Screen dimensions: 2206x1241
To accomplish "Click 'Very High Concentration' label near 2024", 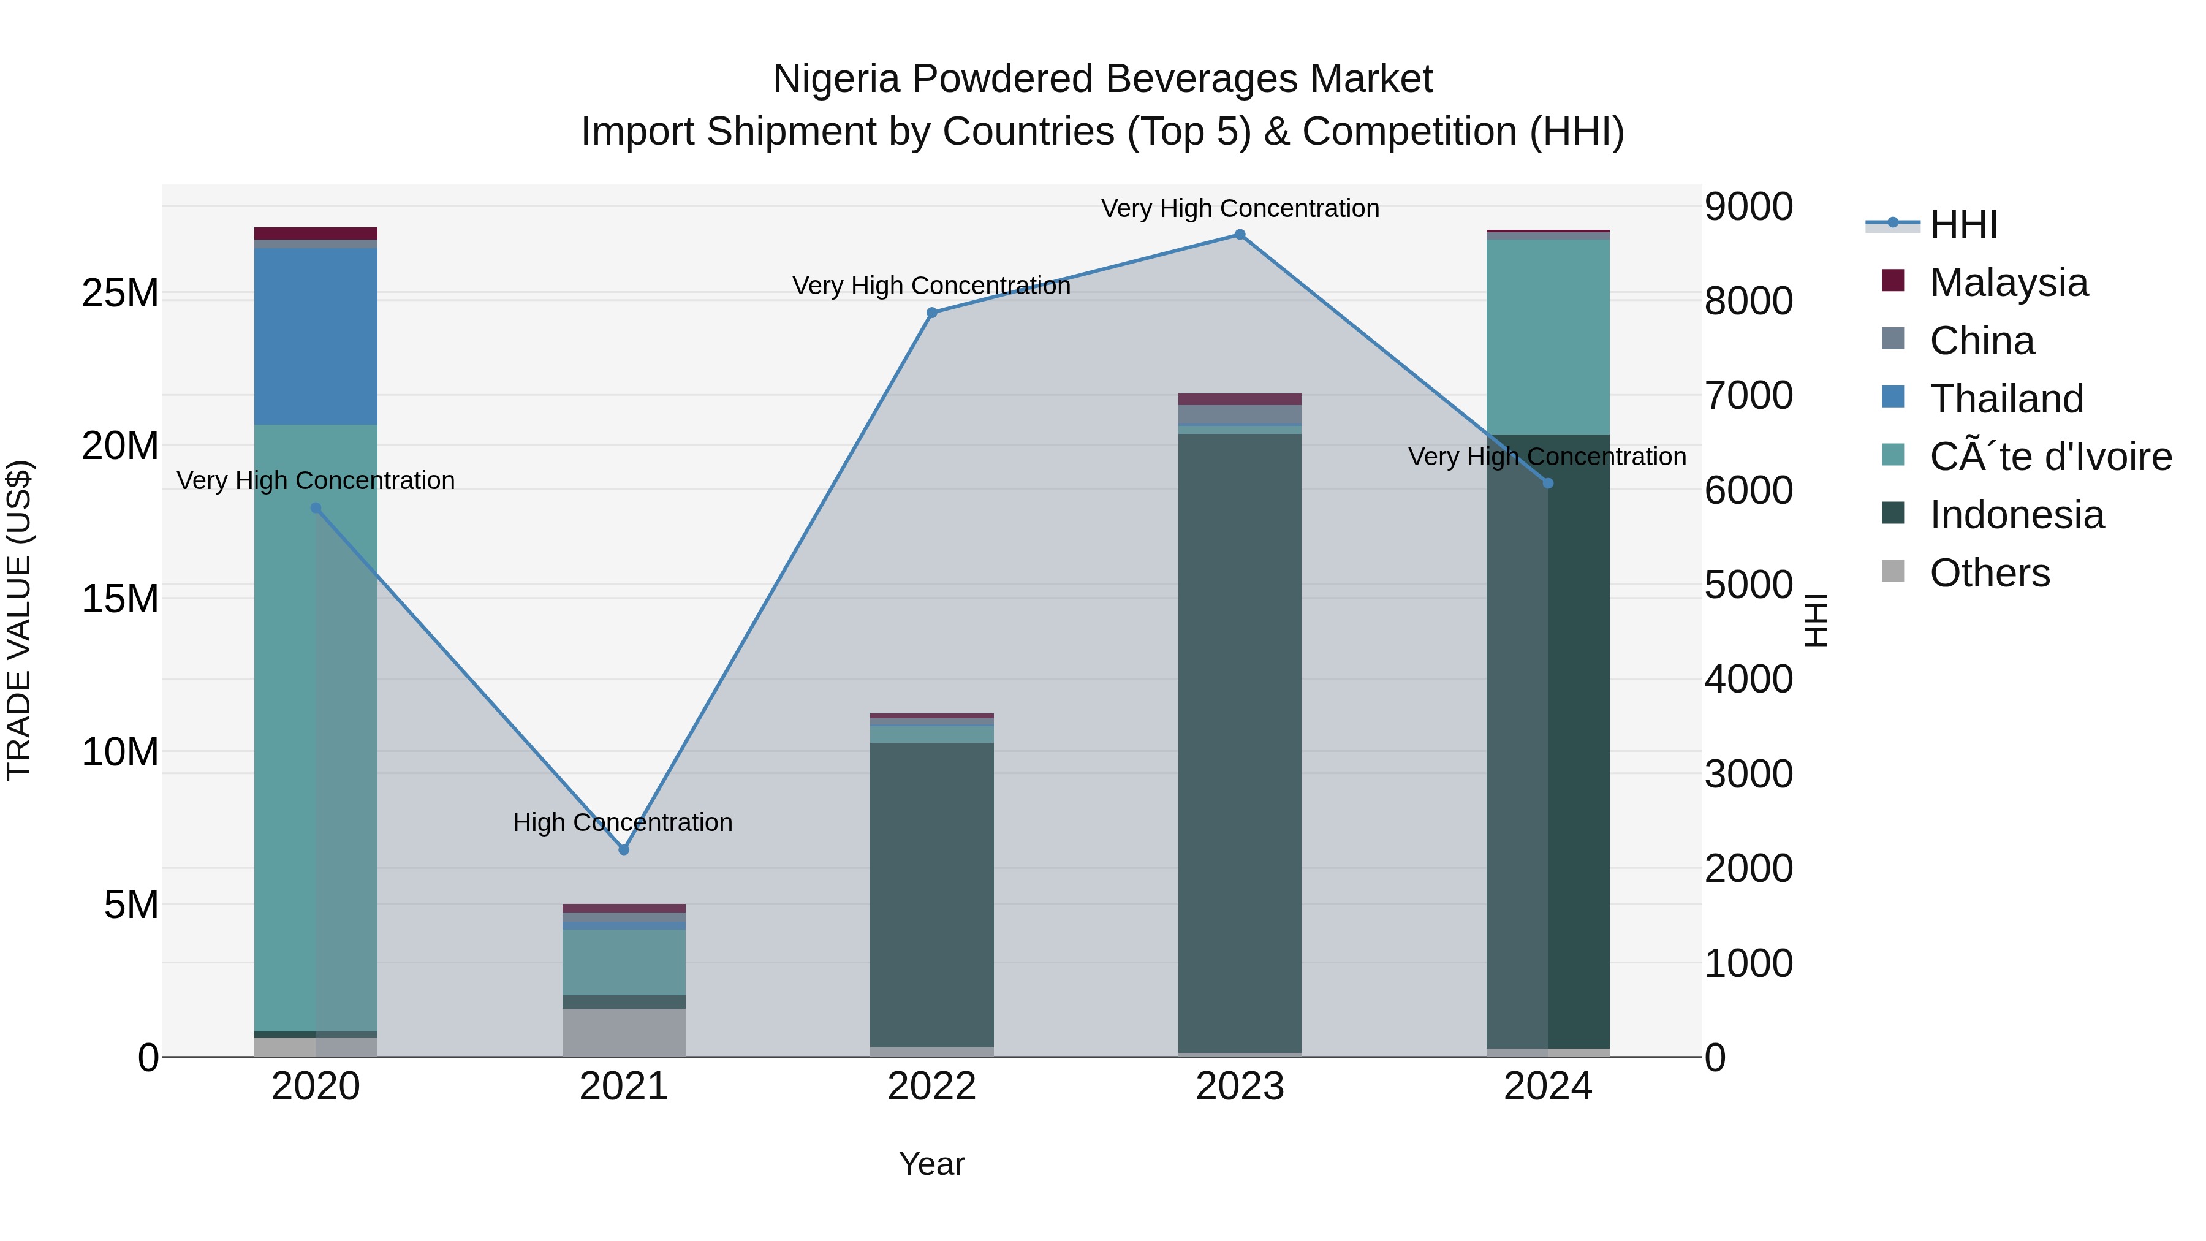I will (1547, 457).
